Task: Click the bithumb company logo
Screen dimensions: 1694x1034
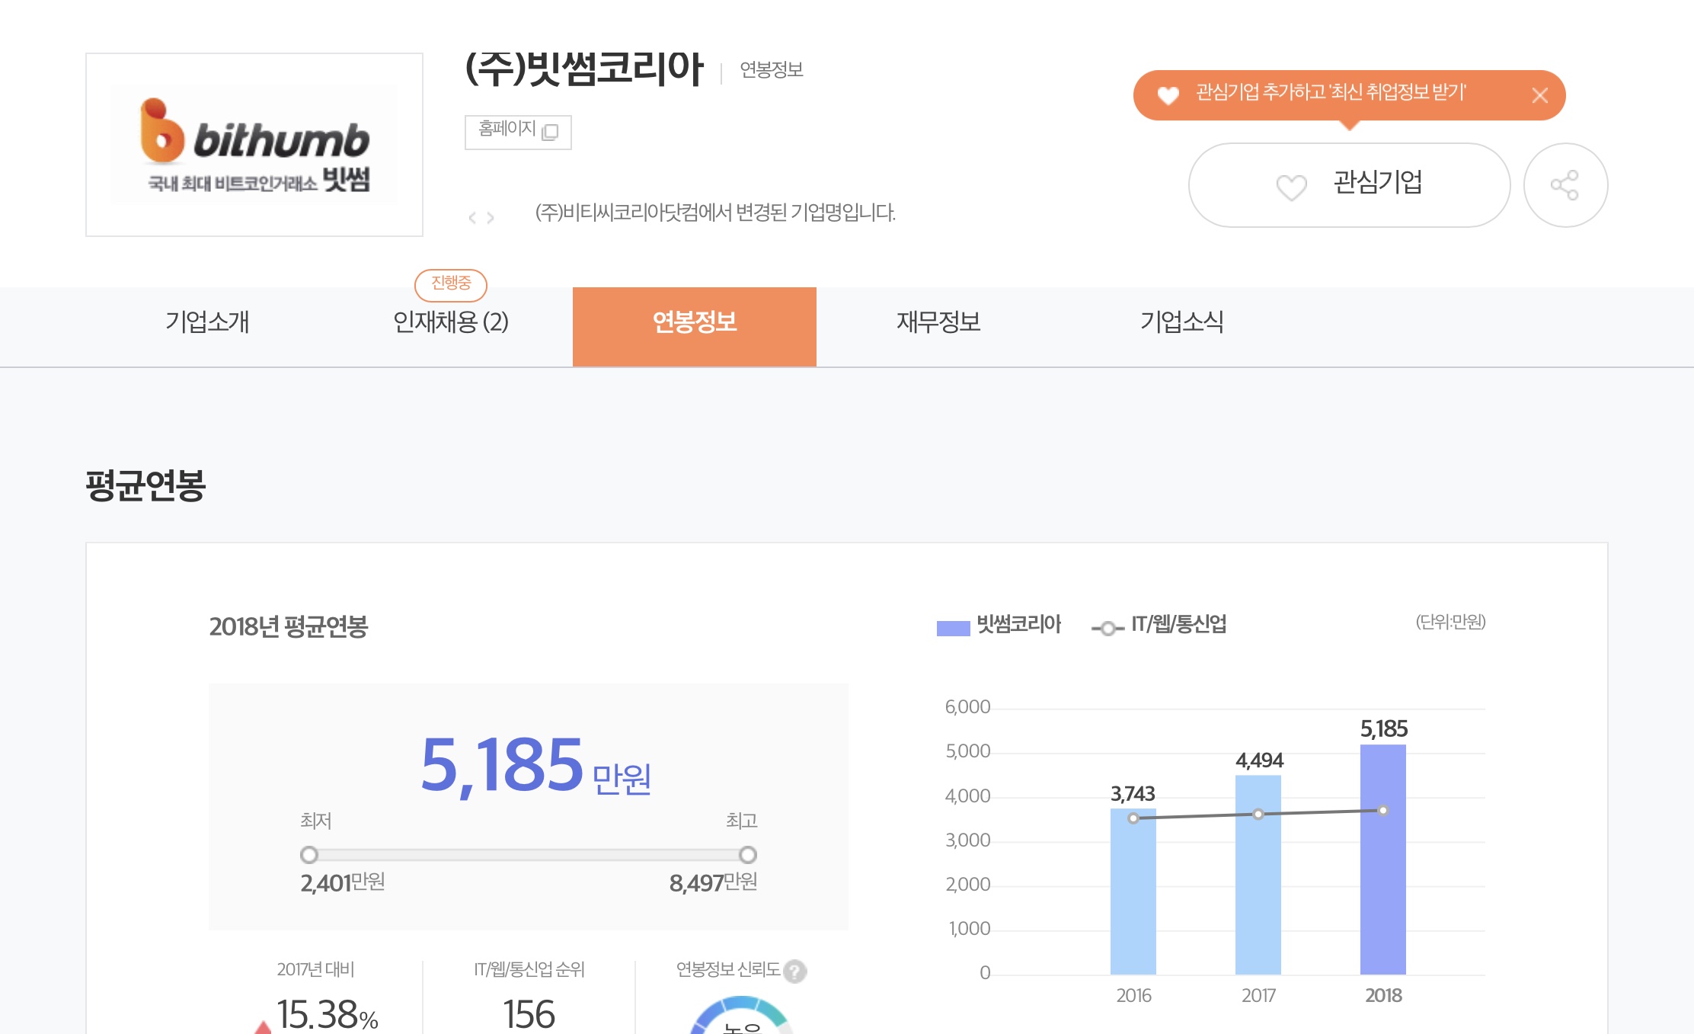Action: 254,145
